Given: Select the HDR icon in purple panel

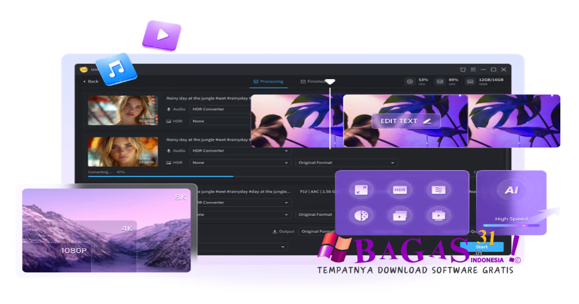Looking at the screenshot, I should pos(400,190).
